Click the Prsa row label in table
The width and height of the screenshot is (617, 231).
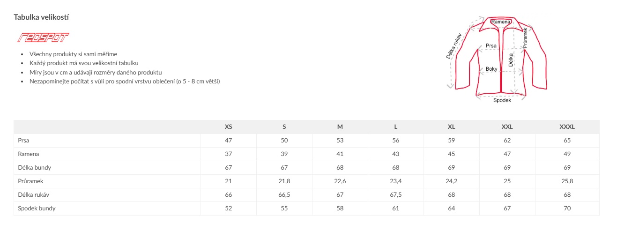24,141
